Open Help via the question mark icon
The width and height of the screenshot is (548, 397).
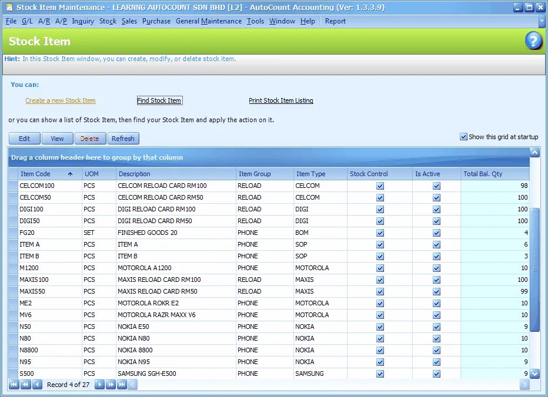(x=533, y=41)
